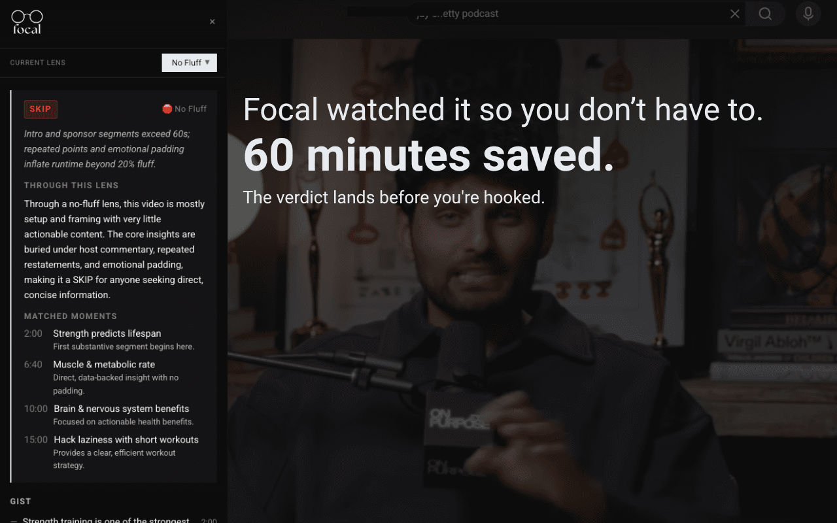This screenshot has height=523, width=837.
Task: Click the microphone voice search icon
Action: pos(808,14)
